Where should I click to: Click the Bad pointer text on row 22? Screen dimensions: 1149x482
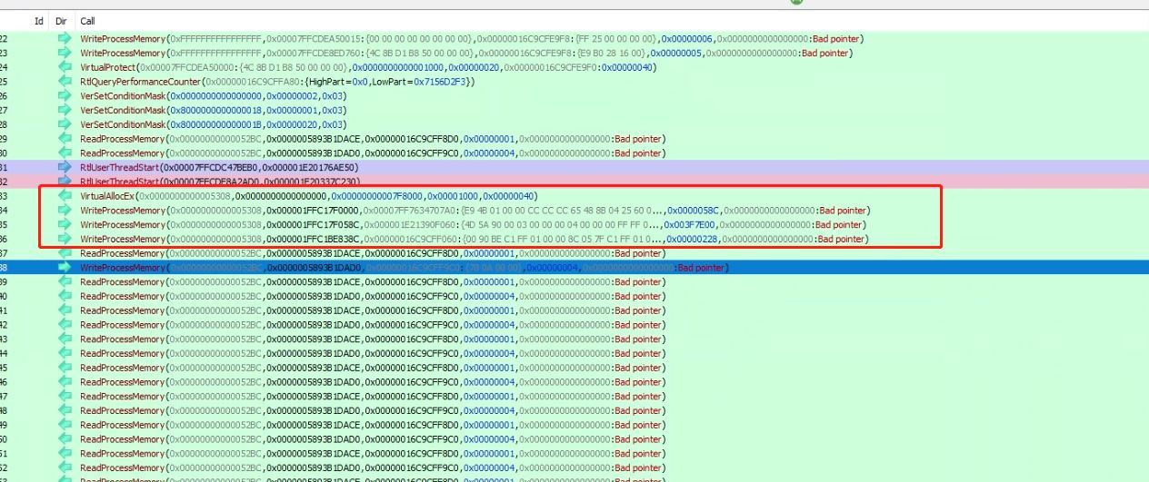[x=834, y=38]
